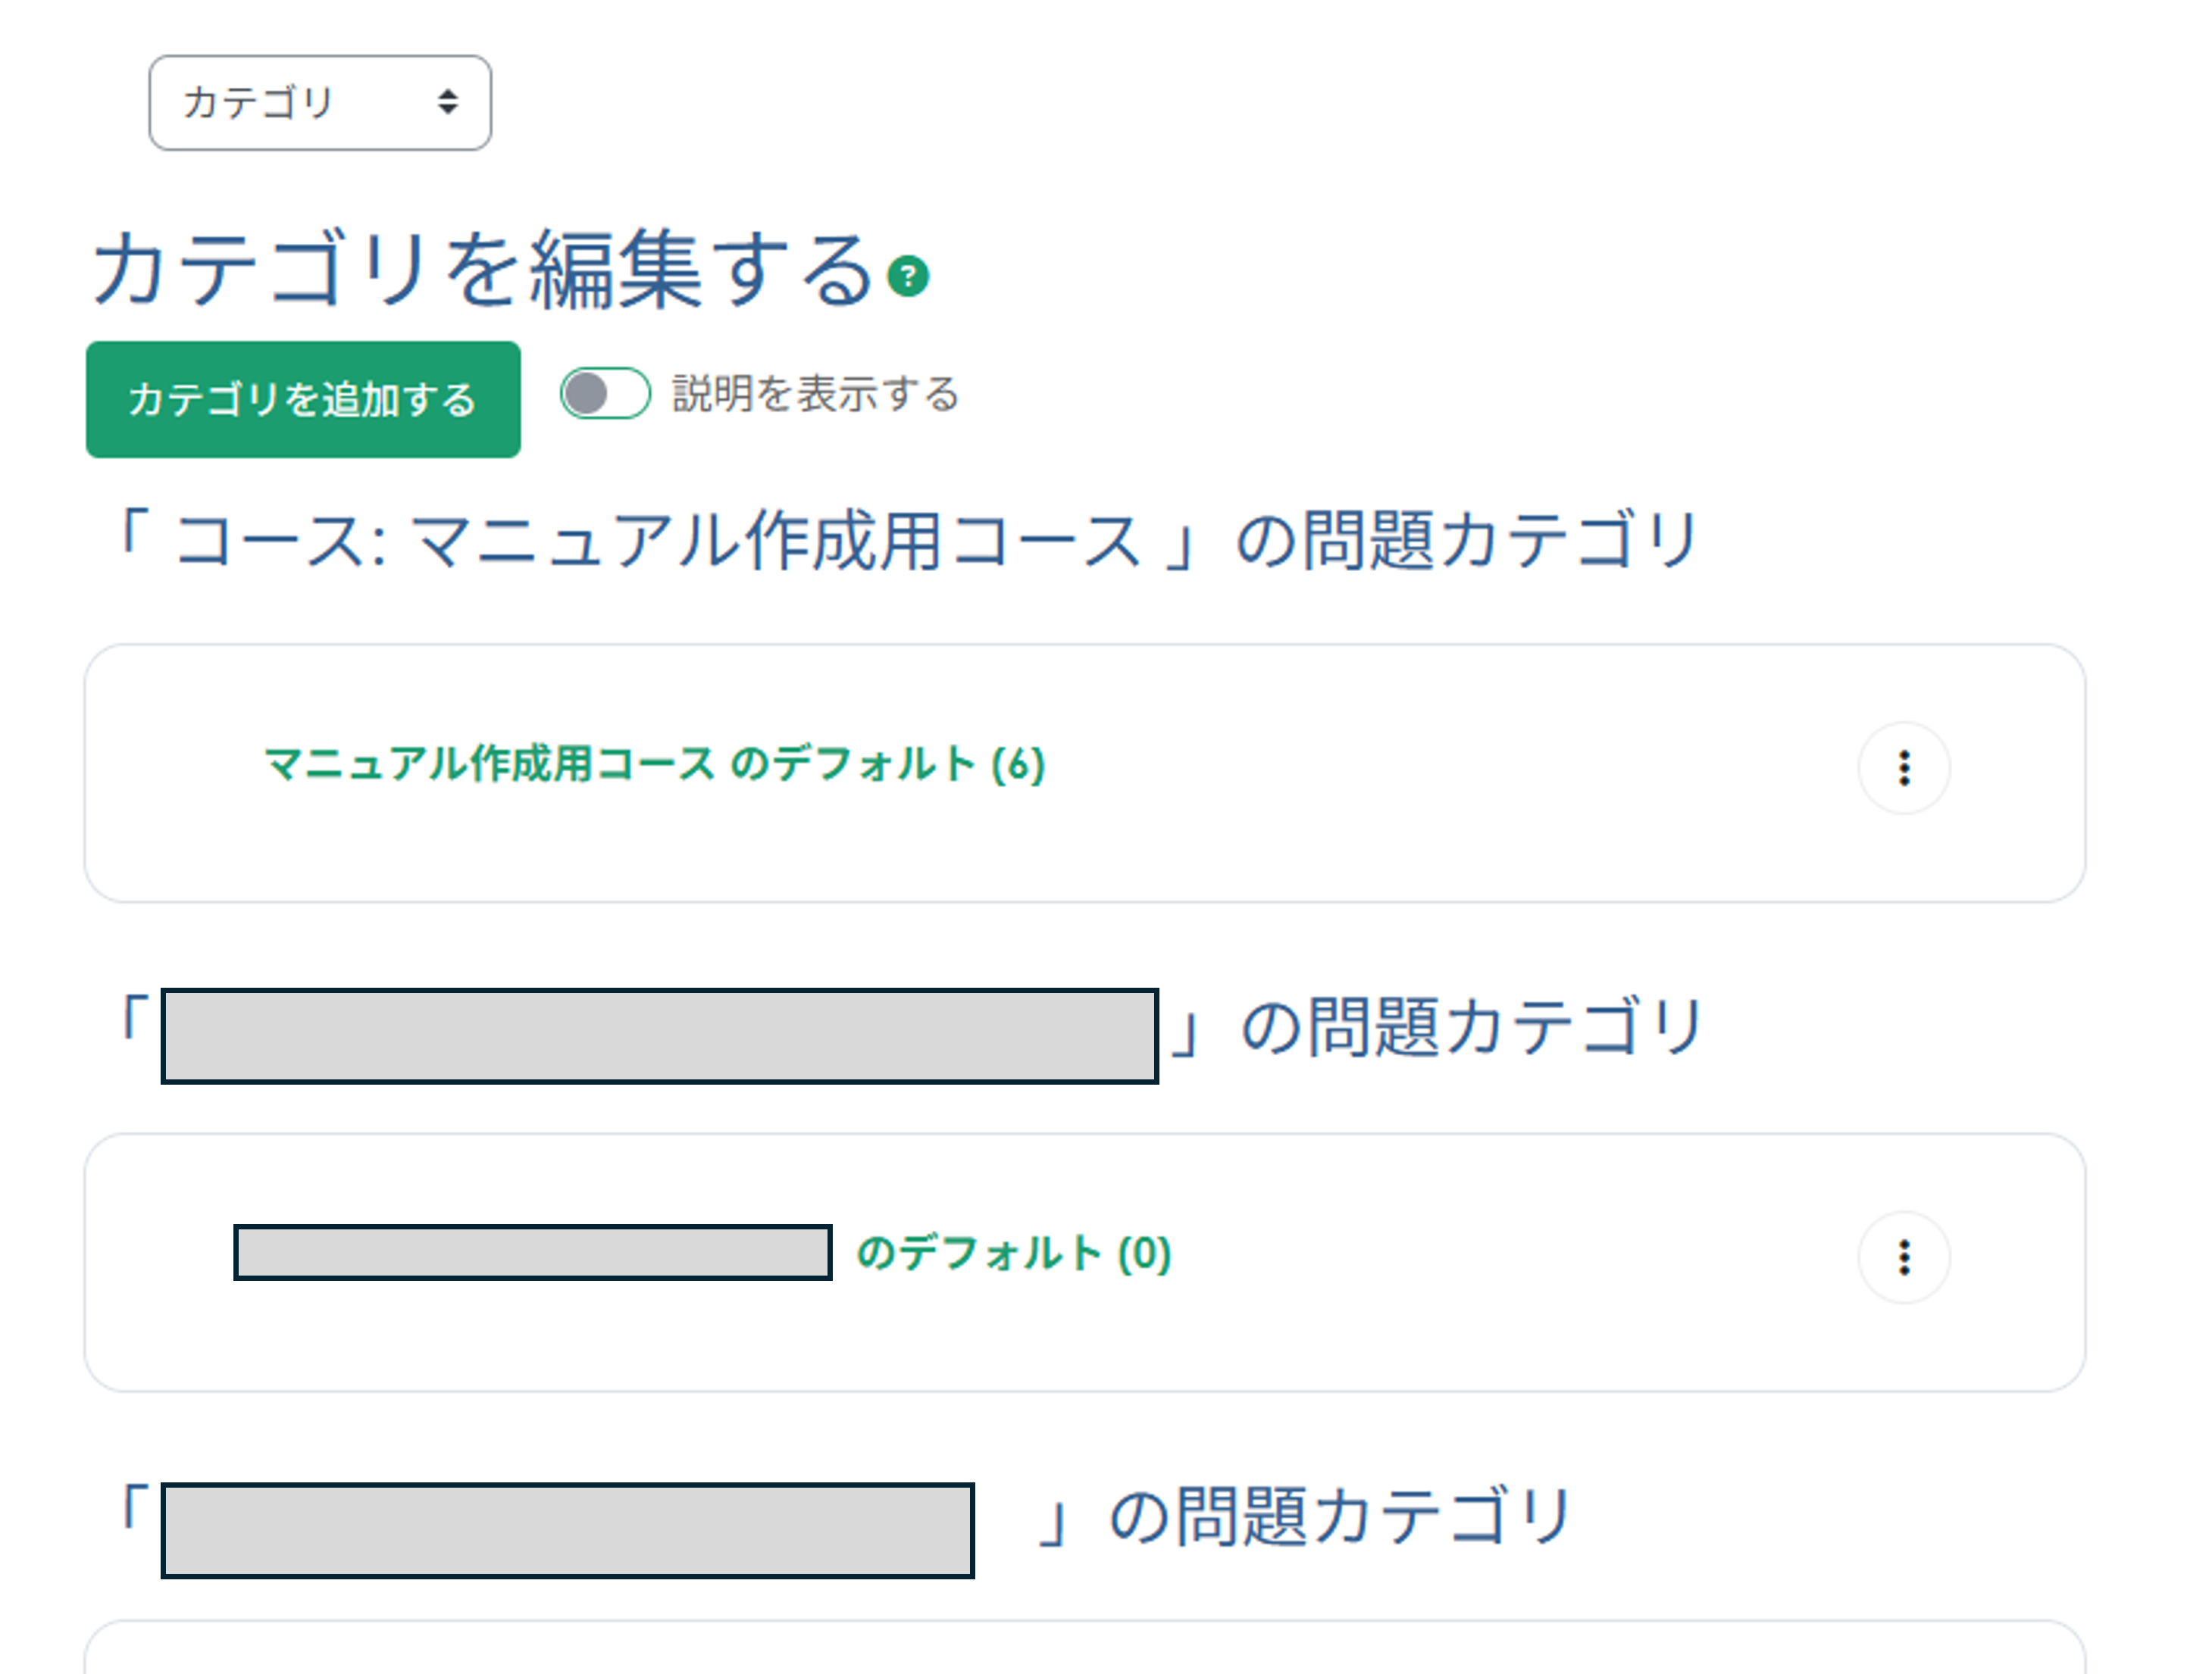
Task: Click の問題カテゴリ text in the second section heading
Action: click(x=1470, y=1027)
